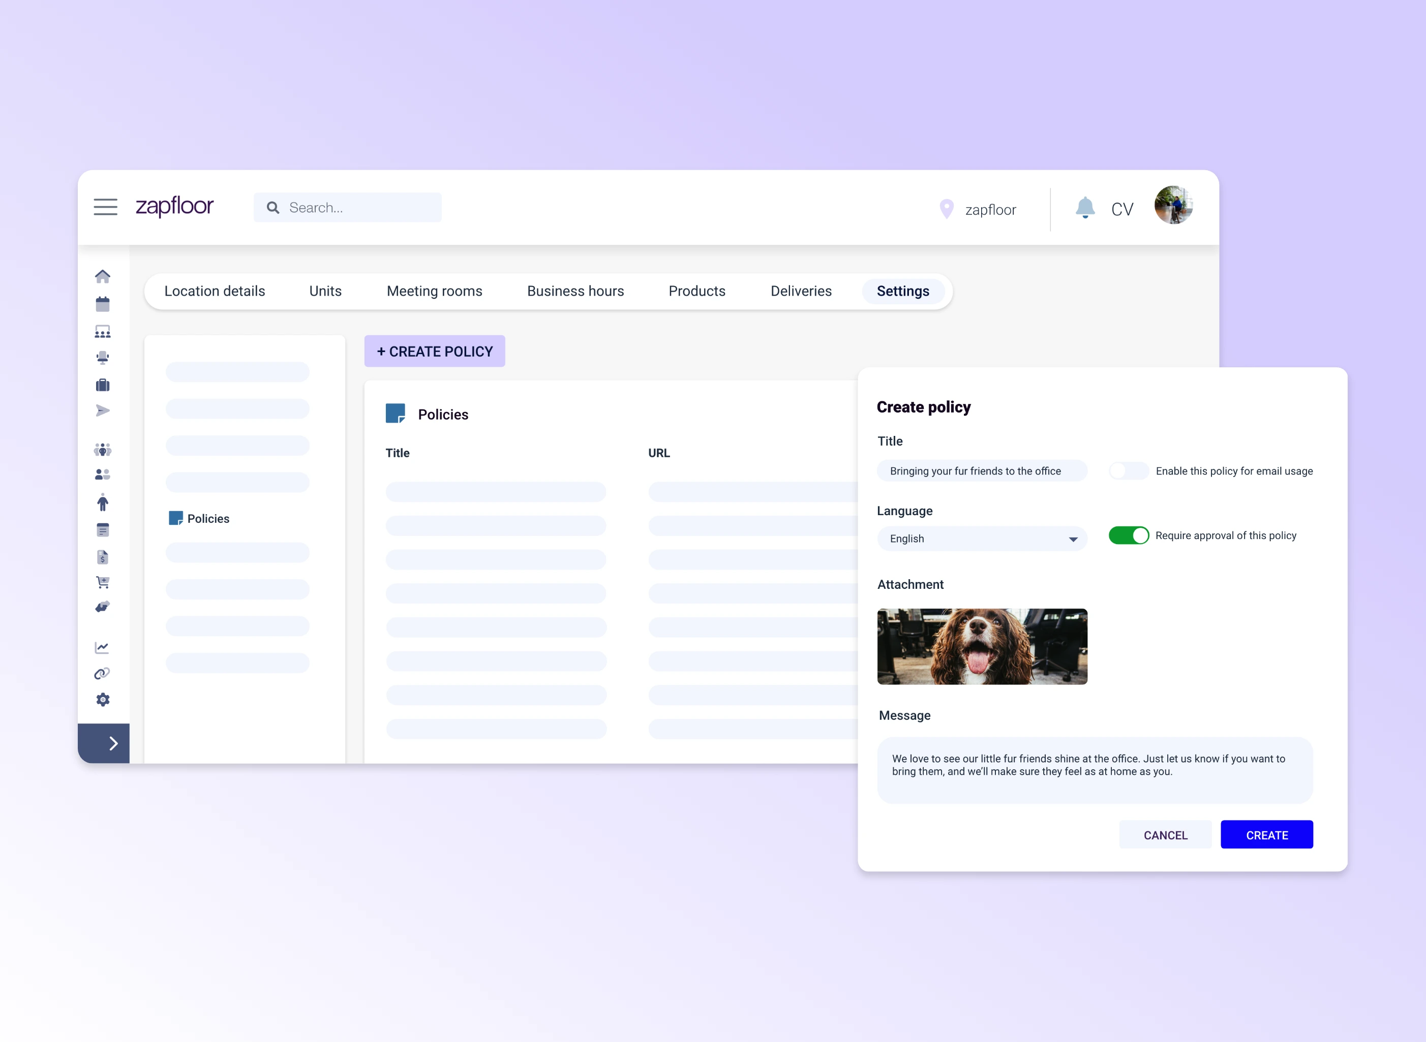This screenshot has width=1426, height=1042.
Task: Open the calendar icon in the sidebar
Action: coord(103,303)
